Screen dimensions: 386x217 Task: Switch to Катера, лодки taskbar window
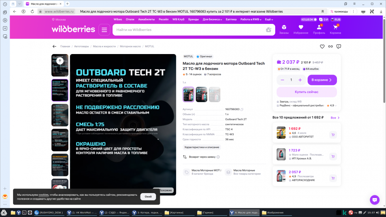(x=147, y=213)
